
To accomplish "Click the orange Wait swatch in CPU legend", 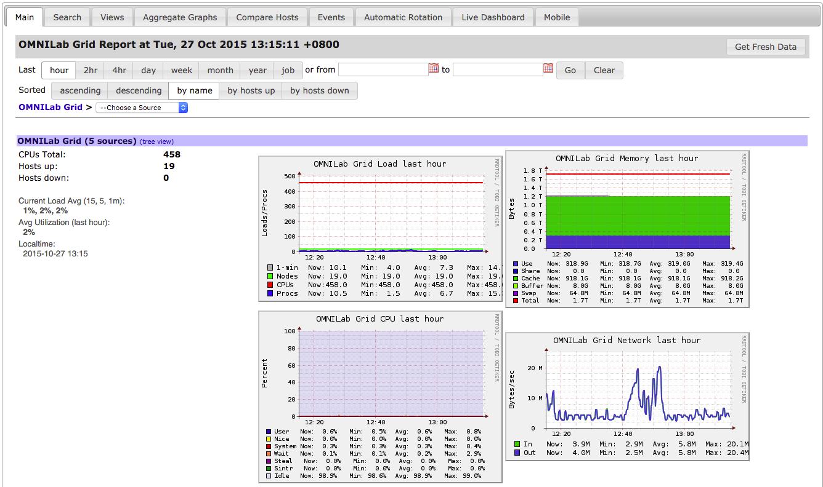I will coord(269,454).
